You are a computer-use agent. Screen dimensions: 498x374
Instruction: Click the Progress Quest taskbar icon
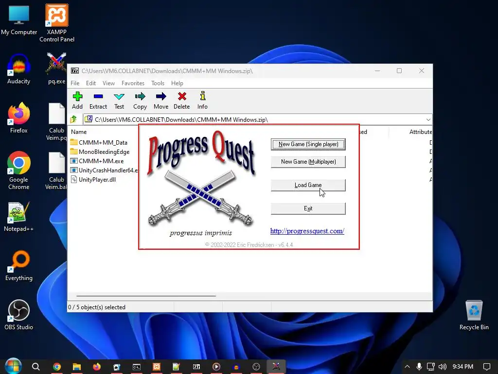(x=276, y=367)
